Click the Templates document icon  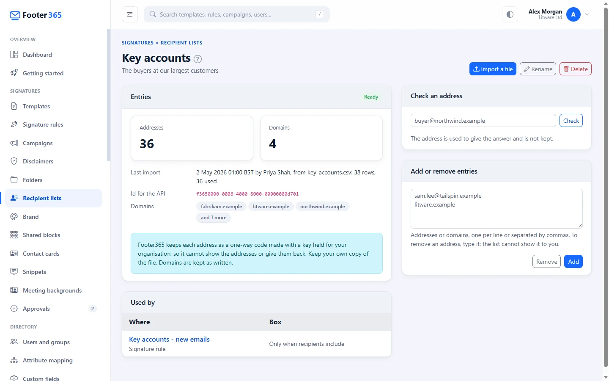coord(14,106)
